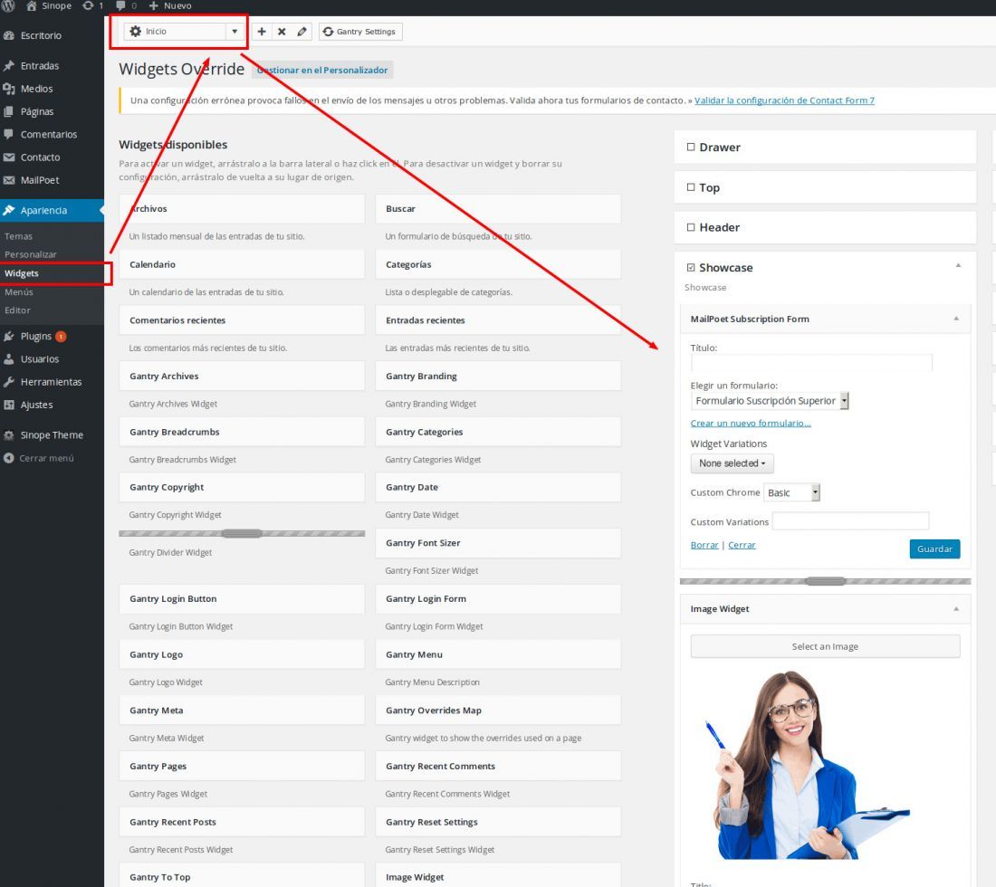Click the Cerrar link in MailPoet widget
This screenshot has height=887, width=996.
pos(742,545)
